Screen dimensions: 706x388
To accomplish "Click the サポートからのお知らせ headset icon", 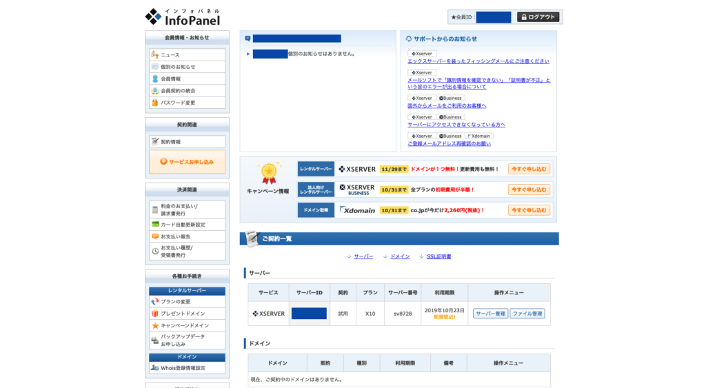I will 408,39.
